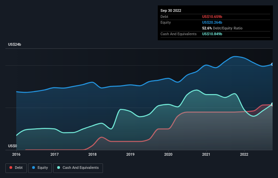Click the teal Cash And Equivalents dot
The image size is (278, 178).
[x=59, y=168]
